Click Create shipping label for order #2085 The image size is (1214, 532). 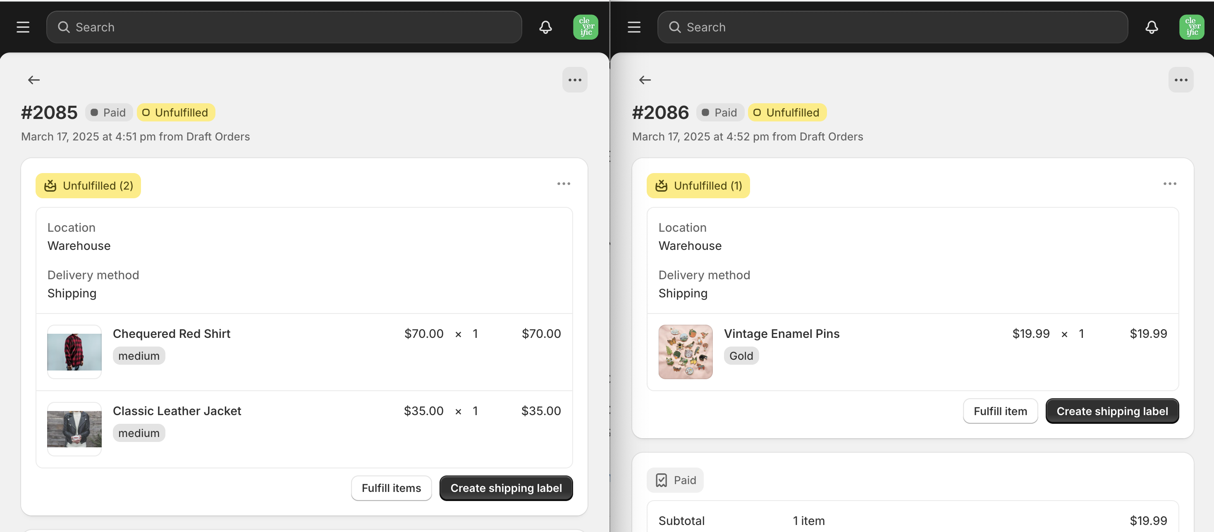point(506,488)
